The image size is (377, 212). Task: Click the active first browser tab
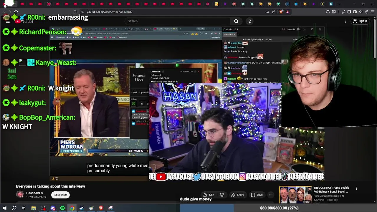click(x=9, y=4)
